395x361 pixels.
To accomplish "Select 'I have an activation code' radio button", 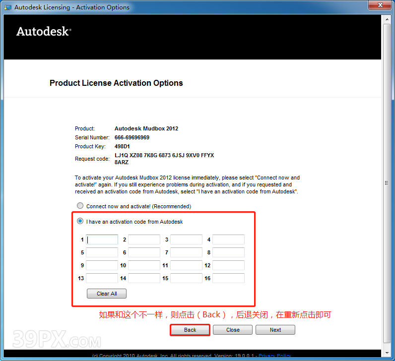I will 80,221.
